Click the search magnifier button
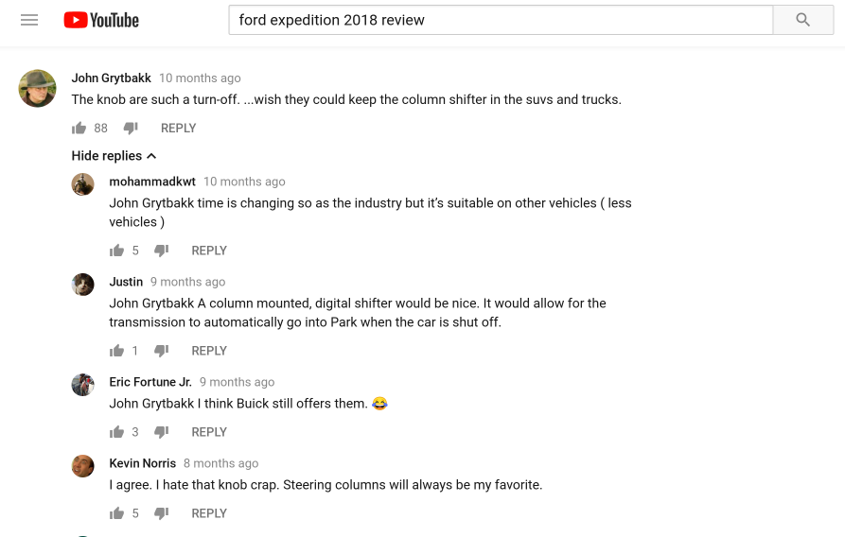Screen dimensions: 845x537 [803, 20]
